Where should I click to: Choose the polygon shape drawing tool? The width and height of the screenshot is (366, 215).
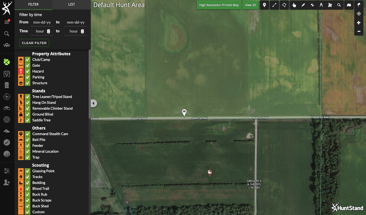284,5
